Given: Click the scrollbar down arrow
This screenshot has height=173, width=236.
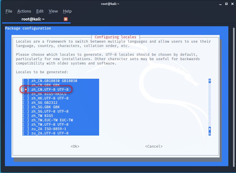Looking at the screenshot, I should [x=209, y=133].
